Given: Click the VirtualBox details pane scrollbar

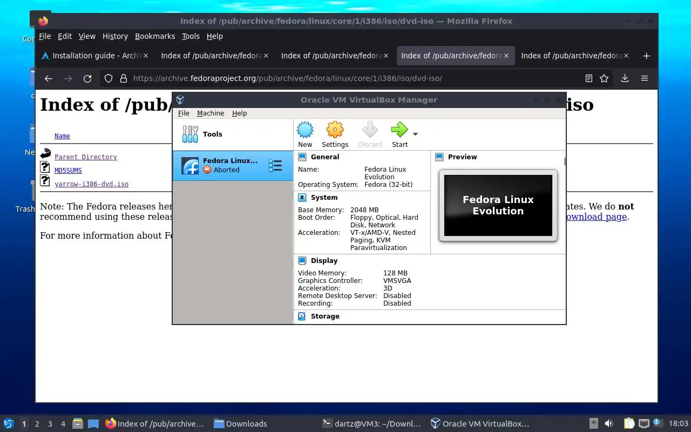Looking at the screenshot, I should [x=565, y=161].
